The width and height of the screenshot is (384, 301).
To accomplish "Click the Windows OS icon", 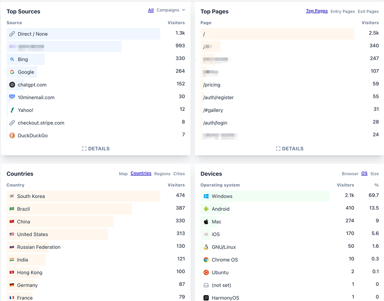I will [x=206, y=196].
